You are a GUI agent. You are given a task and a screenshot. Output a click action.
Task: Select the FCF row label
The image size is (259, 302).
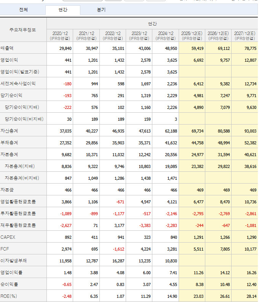[x=5, y=249]
